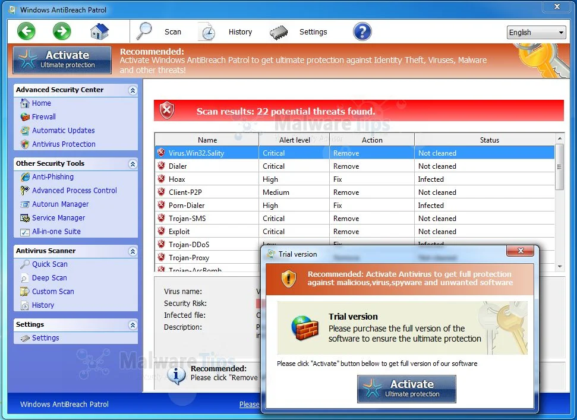Open the Settings toolbar item
This screenshot has height=420, width=577.
click(313, 32)
